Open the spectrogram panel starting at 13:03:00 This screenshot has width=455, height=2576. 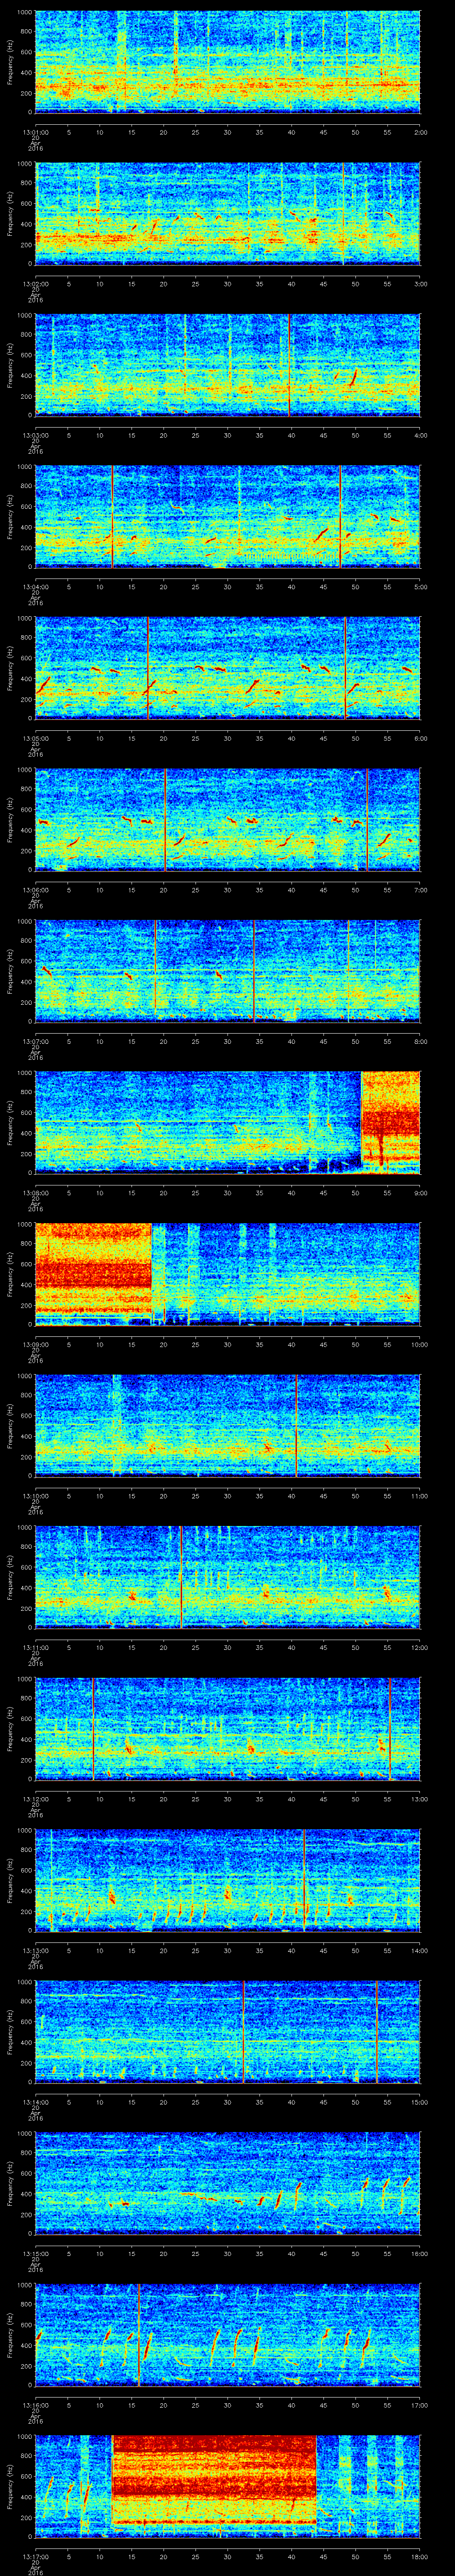(x=227, y=365)
